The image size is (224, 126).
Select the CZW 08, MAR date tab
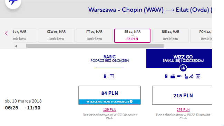tap(56, 36)
